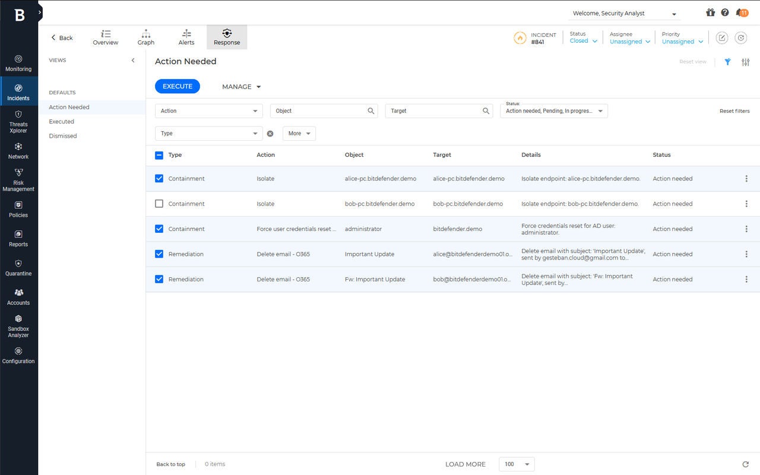
Task: Toggle the blue filter funnel icon
Action: [727, 62]
